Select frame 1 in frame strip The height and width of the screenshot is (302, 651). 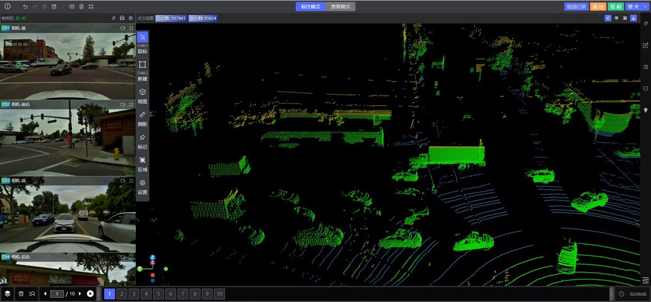point(110,294)
